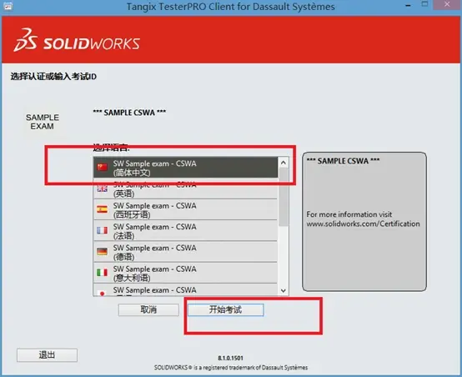Click the China flag icon
462x377 pixels.
pyautogui.click(x=103, y=168)
